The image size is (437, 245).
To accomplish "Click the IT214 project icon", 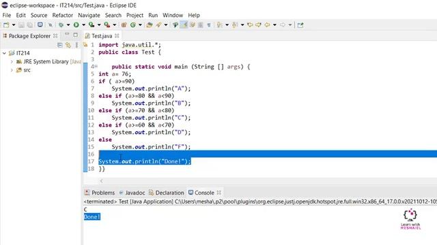I will pos(12,53).
